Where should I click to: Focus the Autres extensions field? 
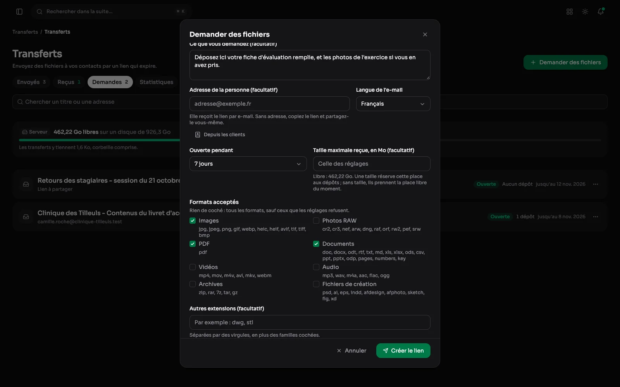(310, 322)
